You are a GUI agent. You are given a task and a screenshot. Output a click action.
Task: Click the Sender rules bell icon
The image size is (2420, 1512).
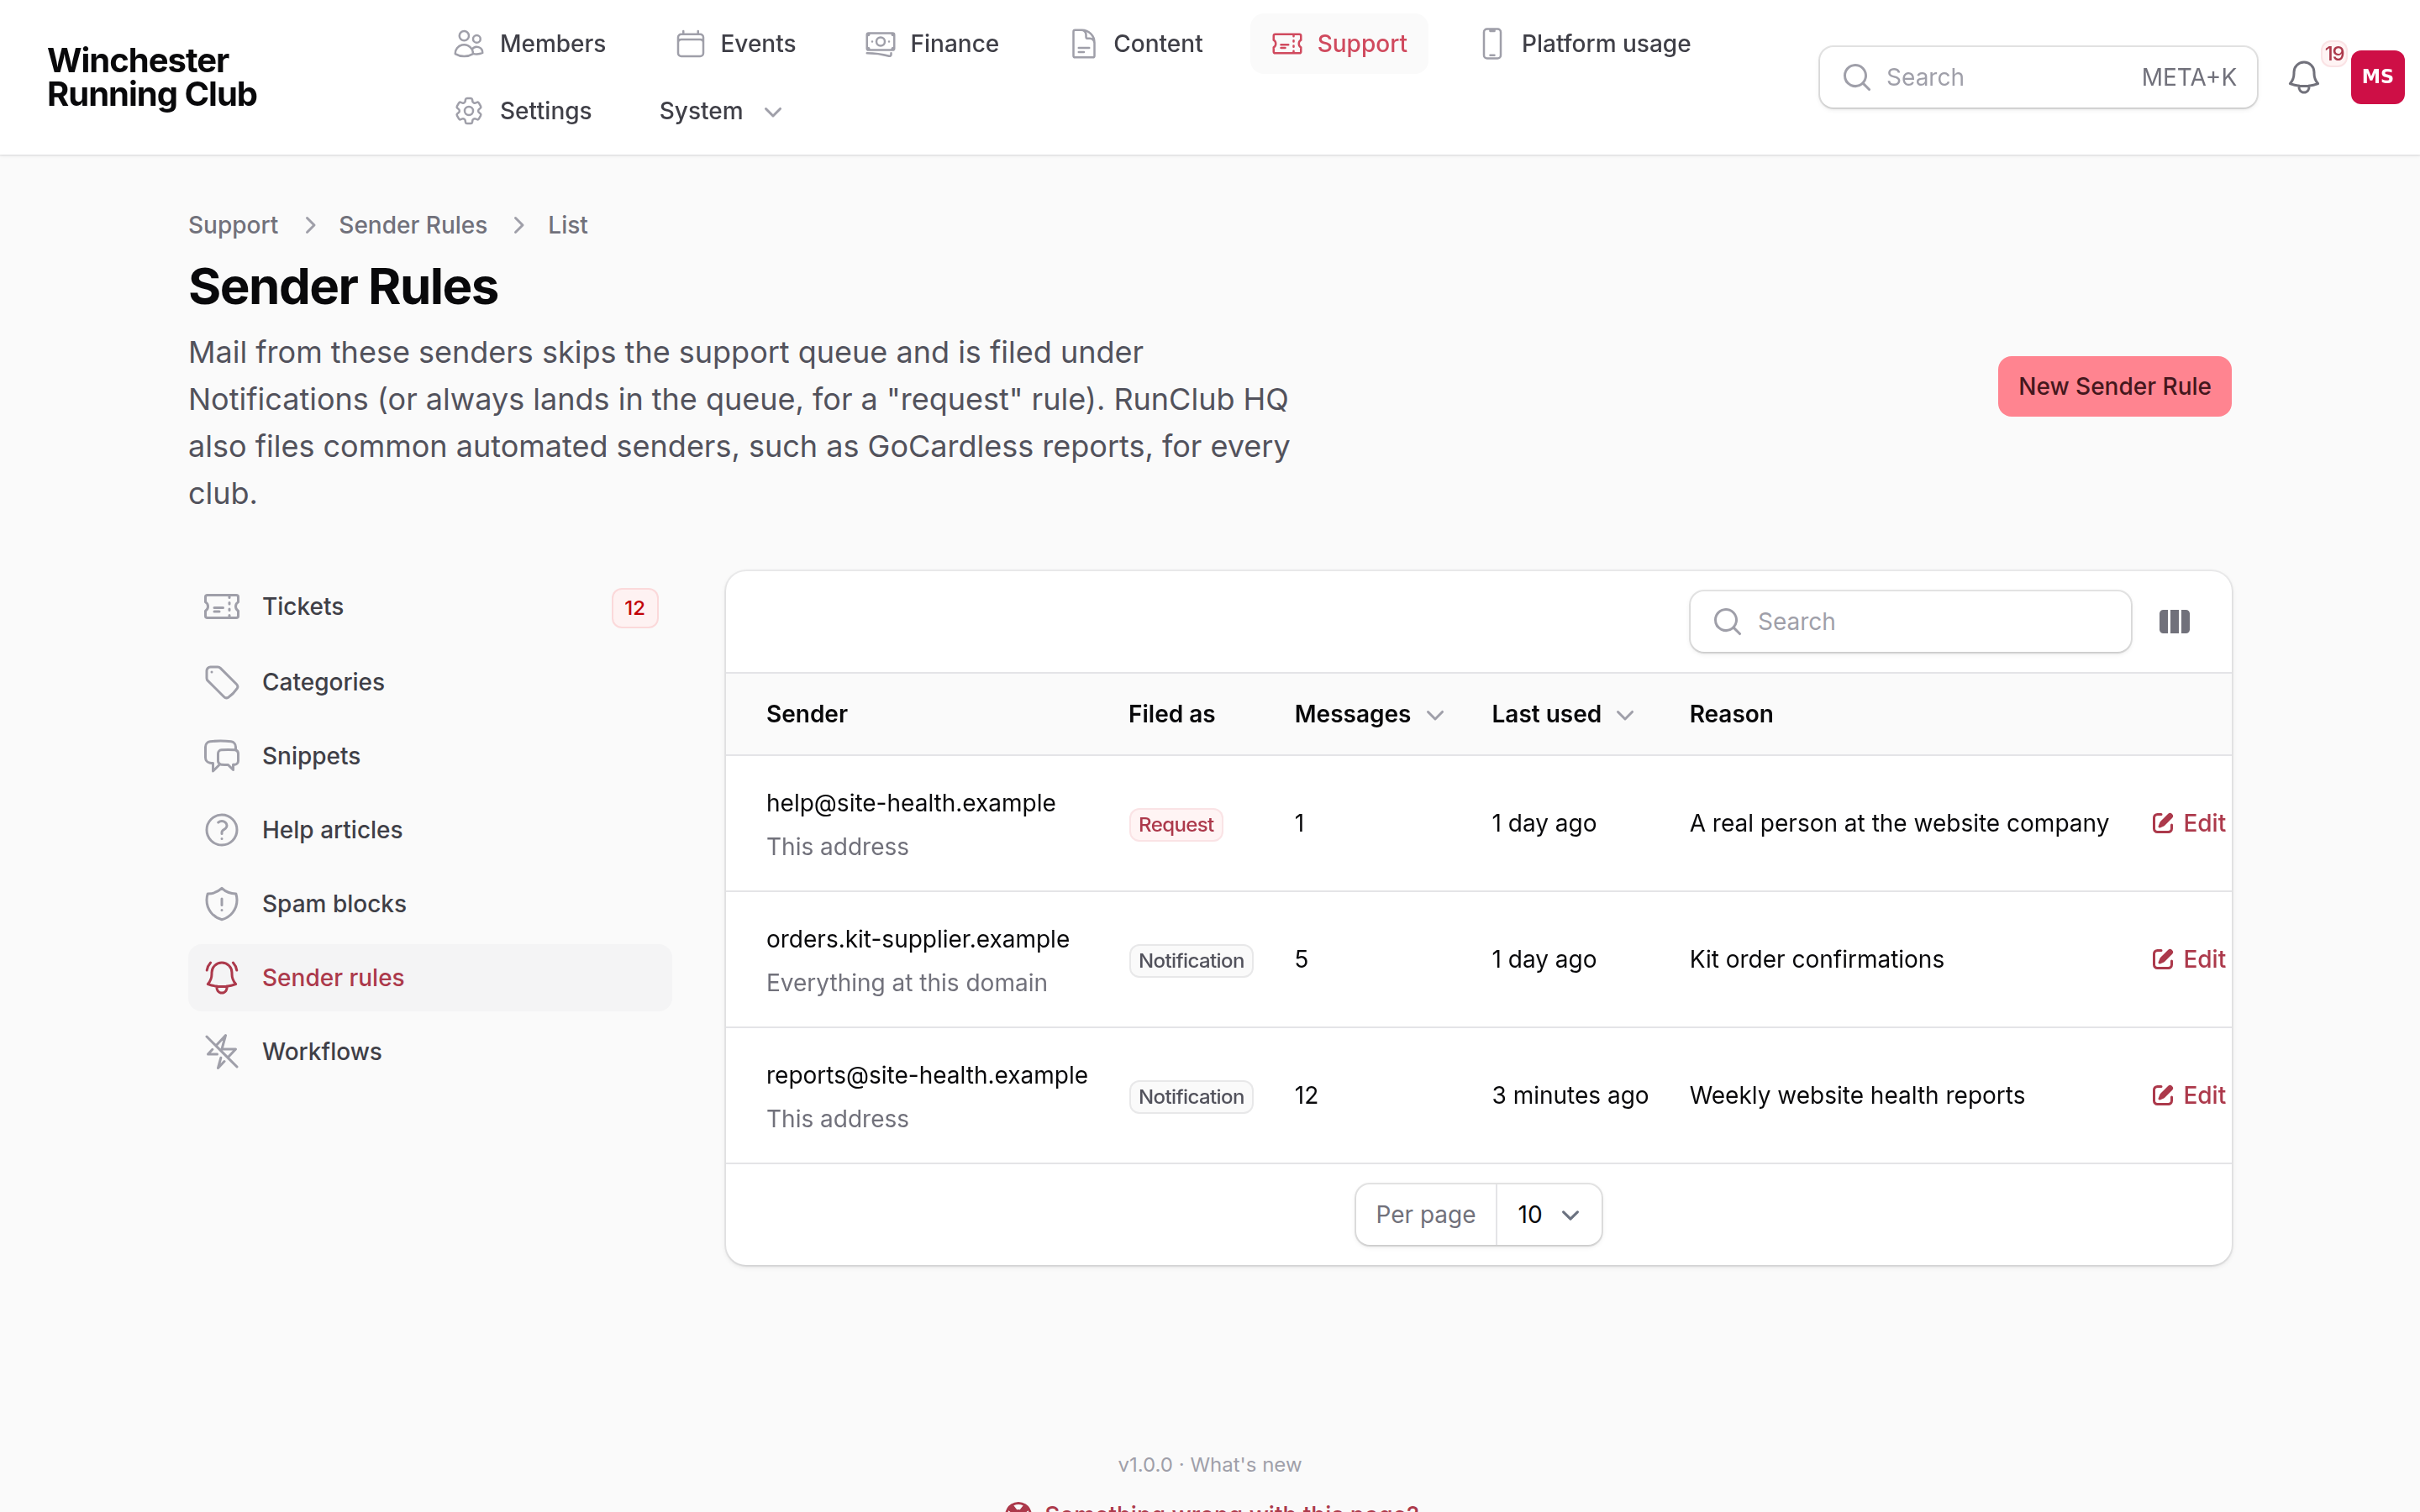tap(222, 978)
